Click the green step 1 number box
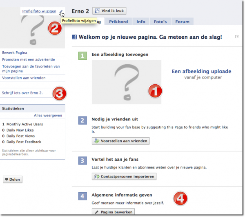 (x=82, y=56)
